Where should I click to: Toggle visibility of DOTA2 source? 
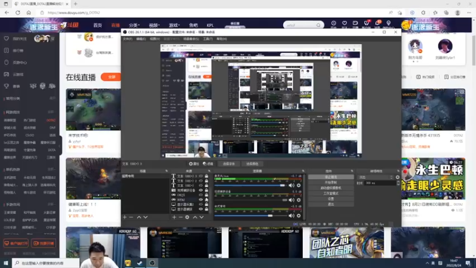(201, 200)
